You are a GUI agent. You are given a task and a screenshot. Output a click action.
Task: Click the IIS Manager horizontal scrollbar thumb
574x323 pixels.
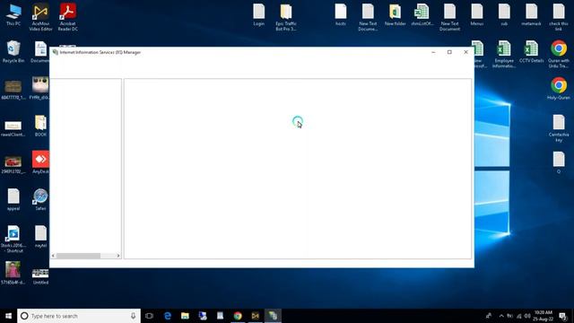78,256
